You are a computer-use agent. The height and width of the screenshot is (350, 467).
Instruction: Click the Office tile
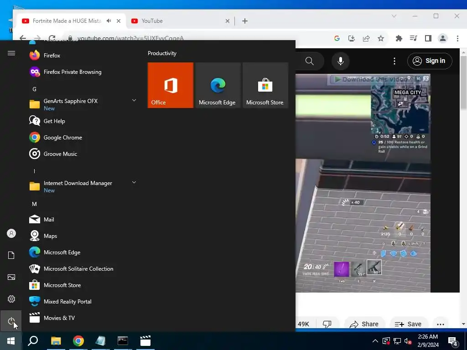(x=171, y=85)
